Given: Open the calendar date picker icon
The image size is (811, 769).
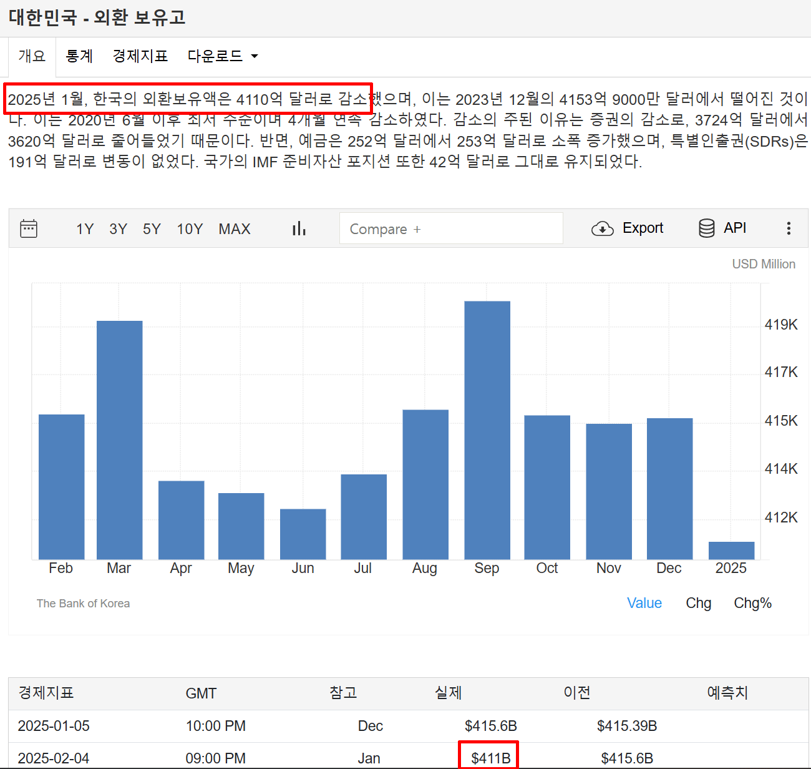Looking at the screenshot, I should [29, 228].
